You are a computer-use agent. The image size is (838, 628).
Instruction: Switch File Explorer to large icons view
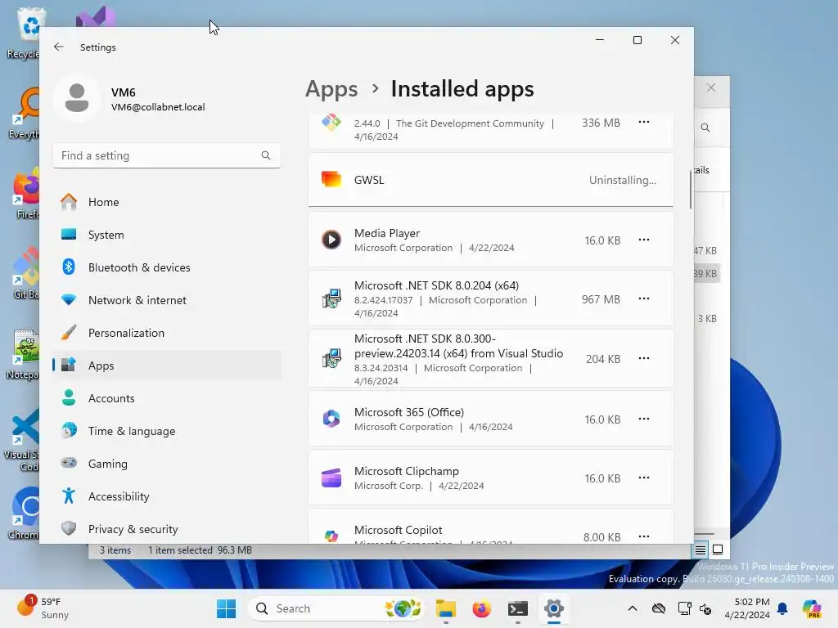(x=718, y=549)
